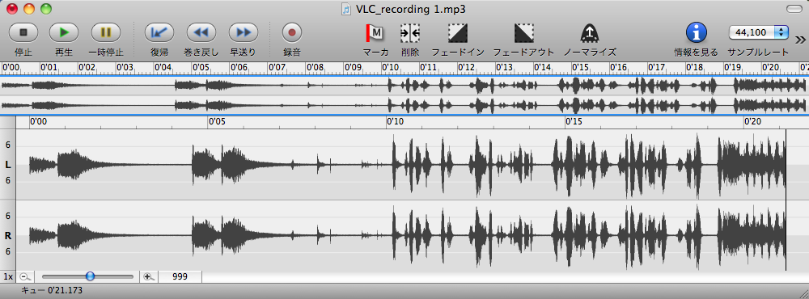This screenshot has width=809, height=299.
Task: Start playback with the 再生 button
Action: [64, 32]
